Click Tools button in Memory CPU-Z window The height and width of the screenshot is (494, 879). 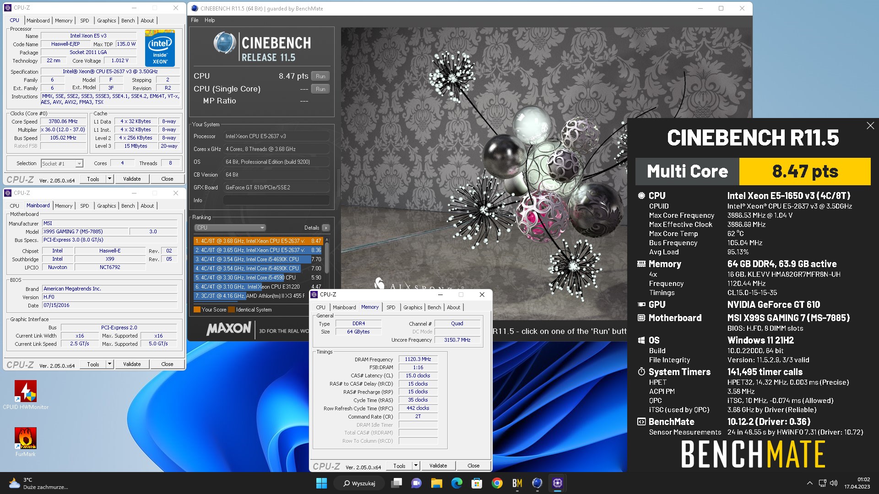(399, 466)
